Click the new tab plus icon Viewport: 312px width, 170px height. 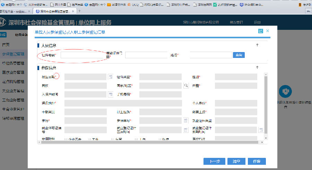[80, 11]
